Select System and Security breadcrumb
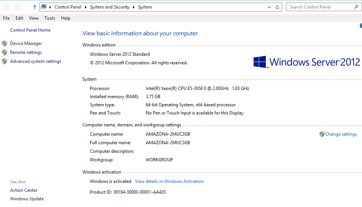This screenshot has height=207, width=362. click(x=110, y=7)
